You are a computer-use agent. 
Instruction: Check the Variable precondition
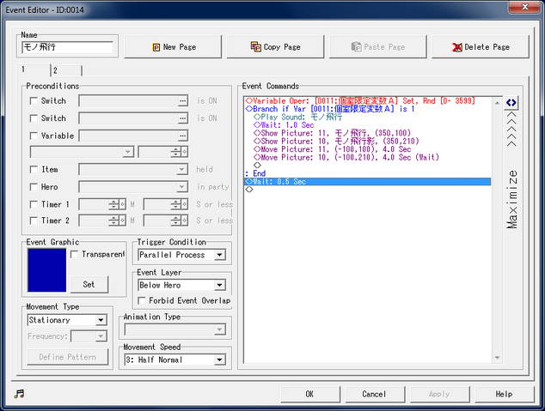click(34, 136)
